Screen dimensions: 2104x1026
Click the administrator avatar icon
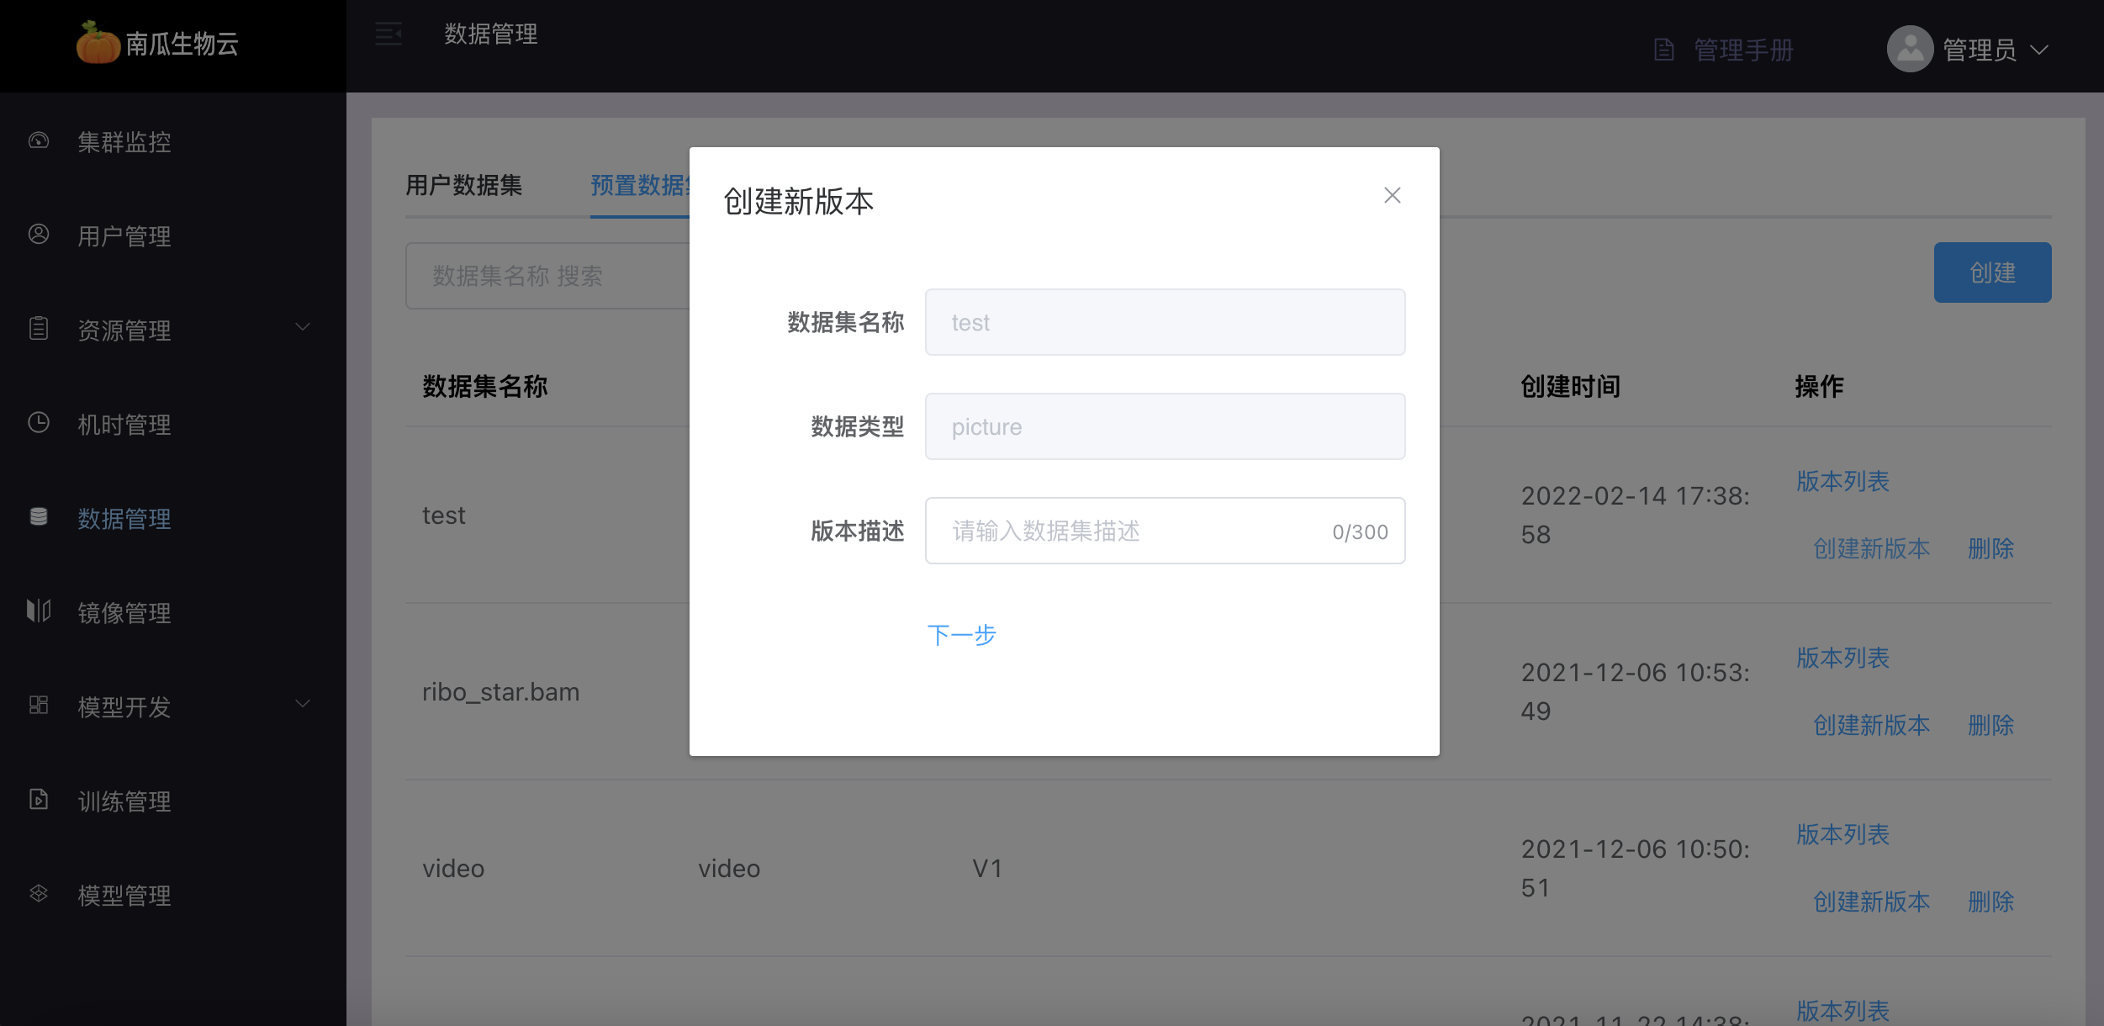point(1910,49)
